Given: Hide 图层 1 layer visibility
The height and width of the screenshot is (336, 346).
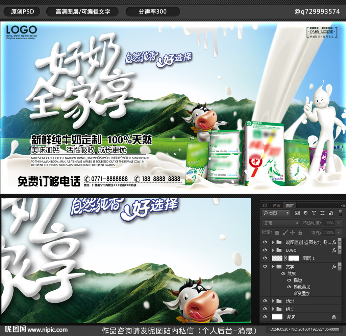Looking at the screenshot, I should [265, 258].
